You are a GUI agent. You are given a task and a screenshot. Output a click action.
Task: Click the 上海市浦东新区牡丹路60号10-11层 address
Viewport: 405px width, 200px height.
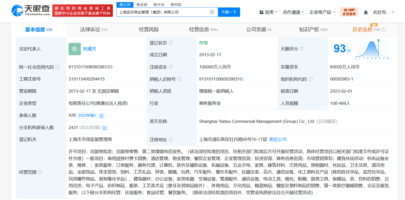click(x=233, y=140)
